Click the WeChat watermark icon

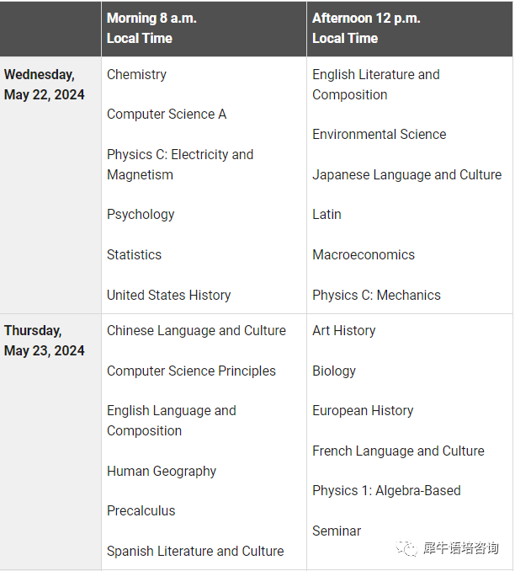[406, 548]
